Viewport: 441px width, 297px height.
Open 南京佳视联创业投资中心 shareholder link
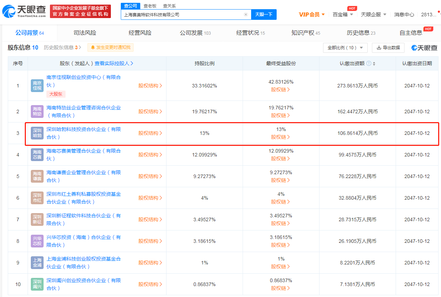point(84,81)
